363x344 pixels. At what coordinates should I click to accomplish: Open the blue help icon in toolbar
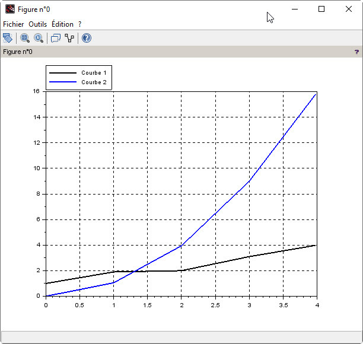pos(87,38)
